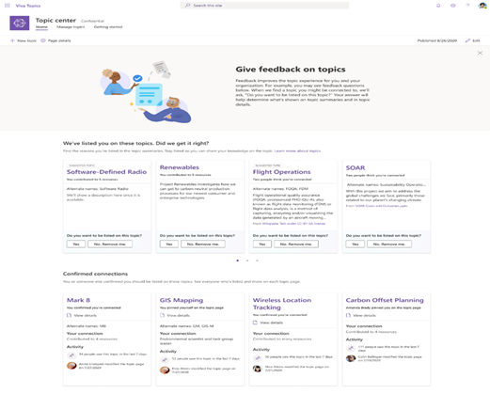Click the Topic center logo icon

coord(20,24)
